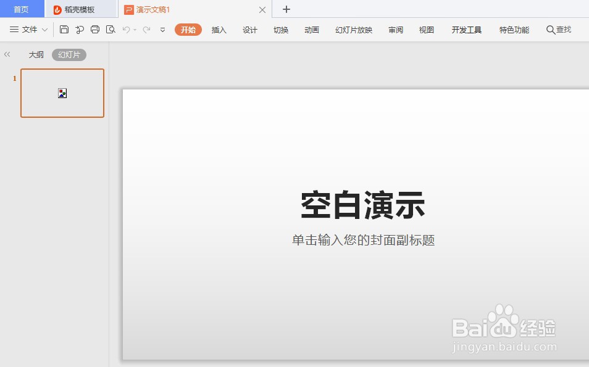Select slide 1 thumbnail in the panel

(62, 93)
